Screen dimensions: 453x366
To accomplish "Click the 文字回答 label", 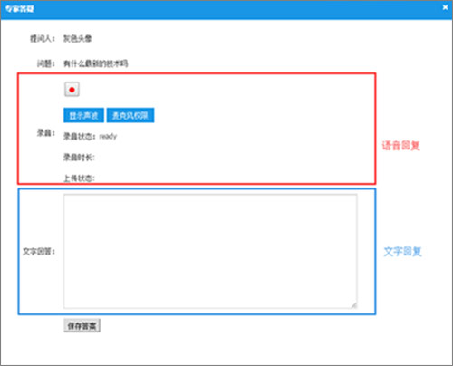I will pos(39,251).
